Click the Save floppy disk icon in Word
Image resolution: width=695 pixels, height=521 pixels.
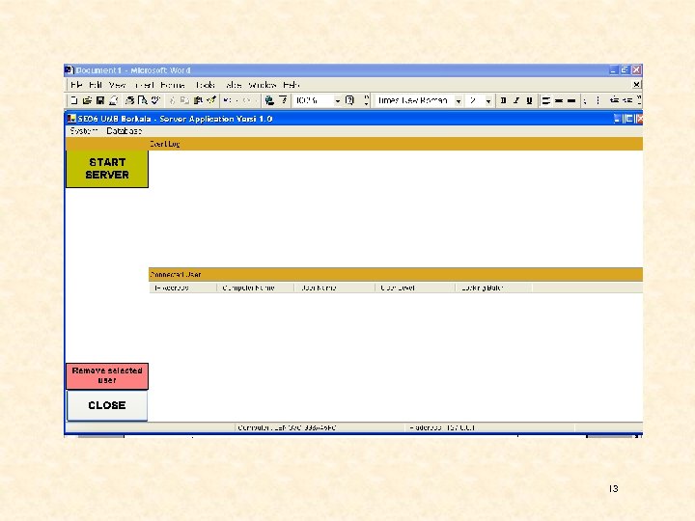pos(100,100)
